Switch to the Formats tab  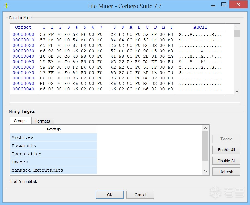(43, 121)
